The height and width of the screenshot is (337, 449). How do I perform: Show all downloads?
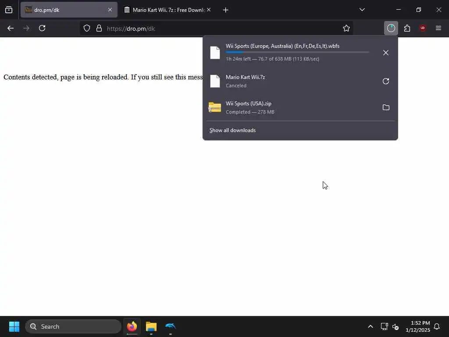coord(232,130)
